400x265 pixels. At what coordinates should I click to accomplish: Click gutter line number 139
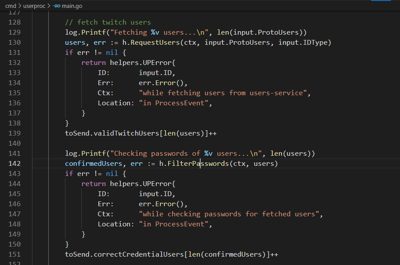click(14, 133)
